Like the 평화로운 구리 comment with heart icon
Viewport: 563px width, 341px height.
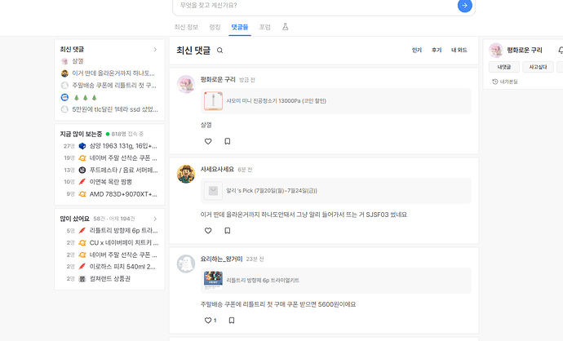(208, 141)
